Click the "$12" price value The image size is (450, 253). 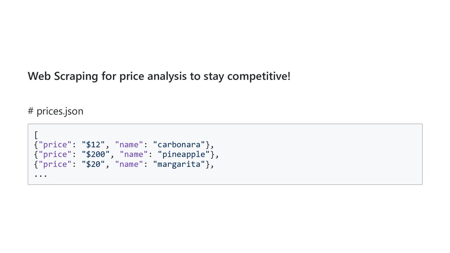93,145
